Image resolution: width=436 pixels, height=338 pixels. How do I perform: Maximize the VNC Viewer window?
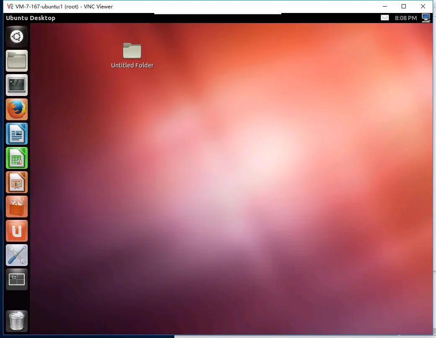click(x=404, y=6)
